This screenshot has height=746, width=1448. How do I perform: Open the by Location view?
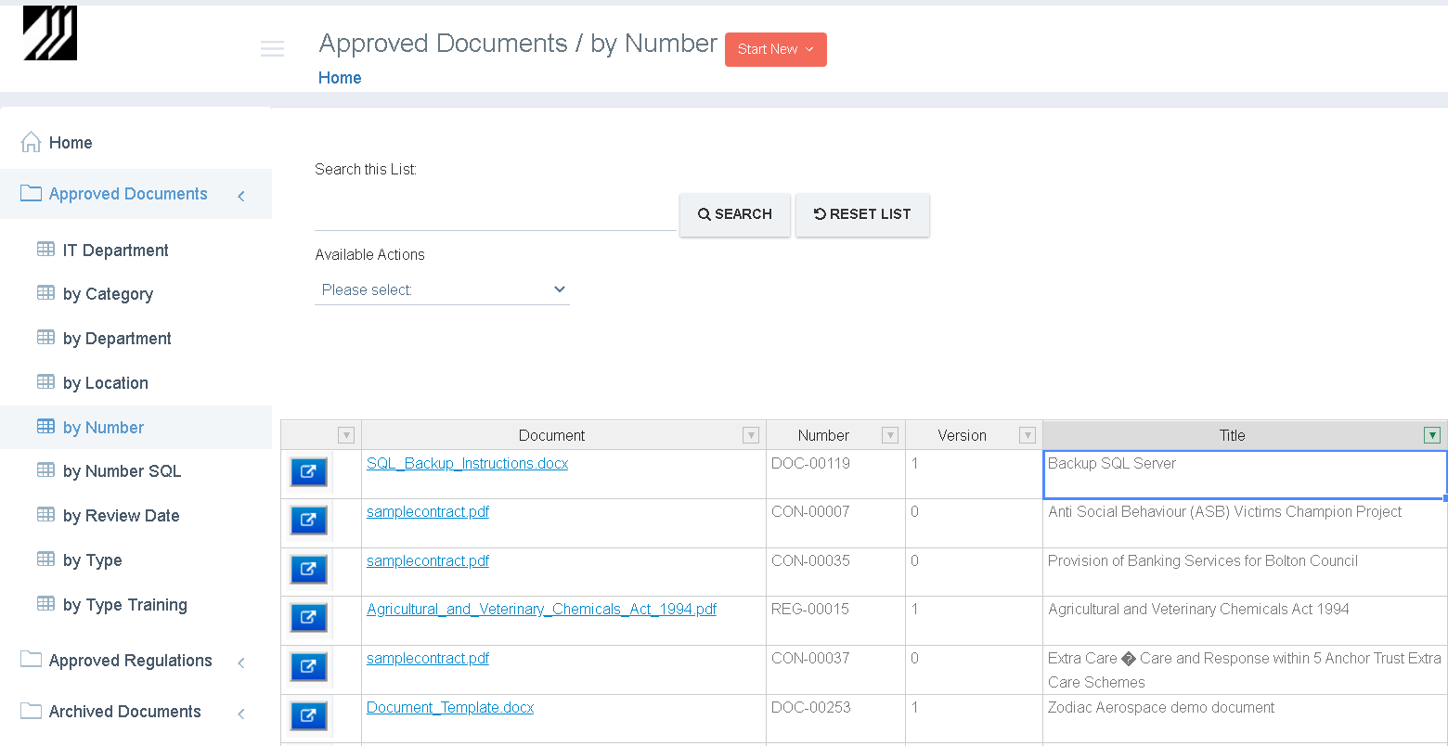(x=106, y=383)
